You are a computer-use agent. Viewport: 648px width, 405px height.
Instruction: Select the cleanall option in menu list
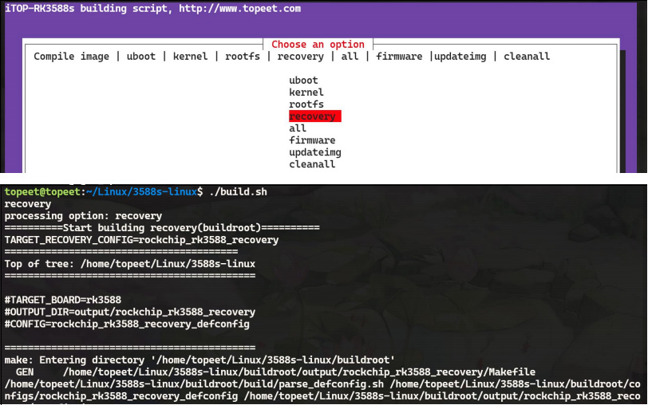pos(312,164)
